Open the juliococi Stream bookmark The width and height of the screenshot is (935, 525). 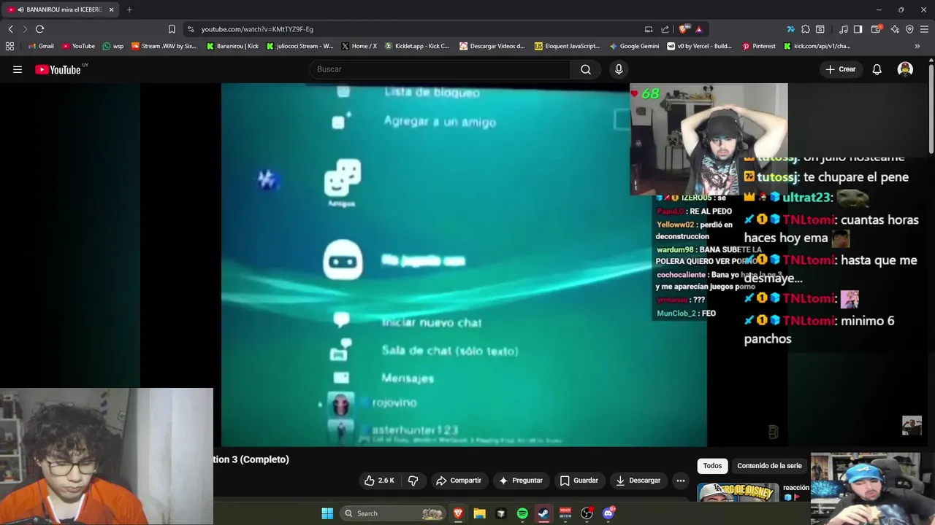tap(299, 46)
